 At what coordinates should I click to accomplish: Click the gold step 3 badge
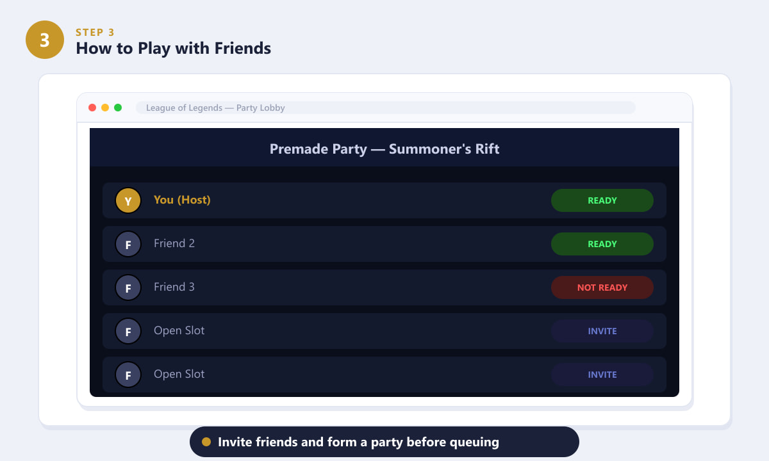[x=45, y=40]
